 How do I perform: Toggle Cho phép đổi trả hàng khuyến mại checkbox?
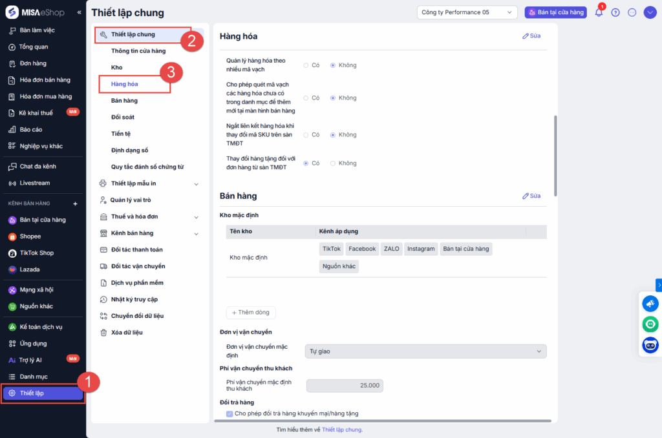230,413
